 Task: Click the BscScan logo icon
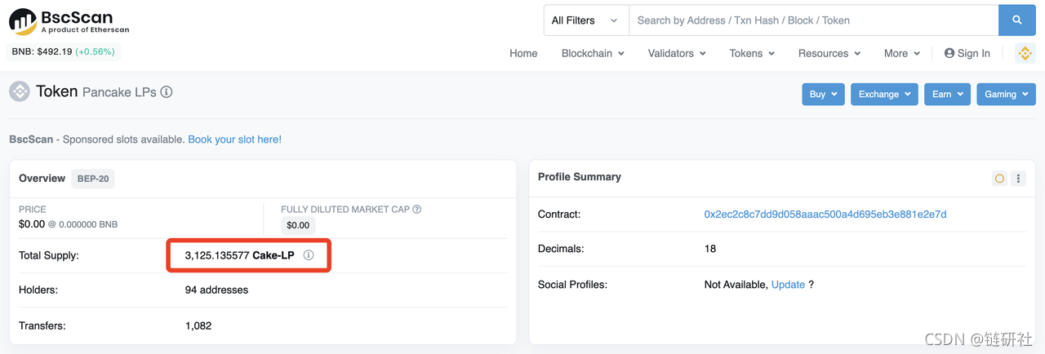(x=22, y=22)
